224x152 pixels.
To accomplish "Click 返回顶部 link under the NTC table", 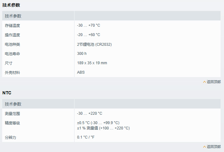I will (214, 147).
